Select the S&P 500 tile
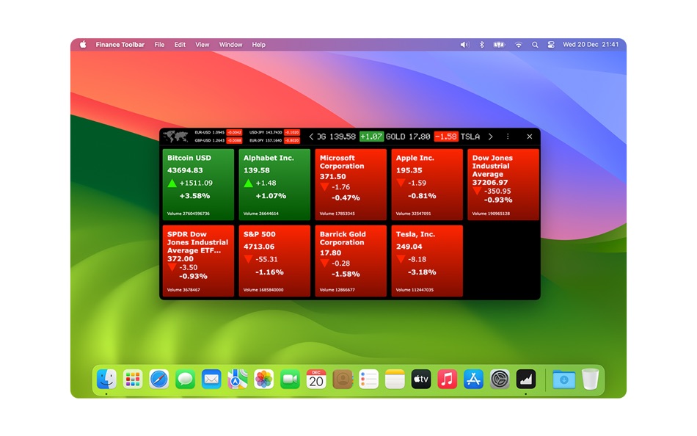This screenshot has width=697, height=436. pyautogui.click(x=274, y=261)
